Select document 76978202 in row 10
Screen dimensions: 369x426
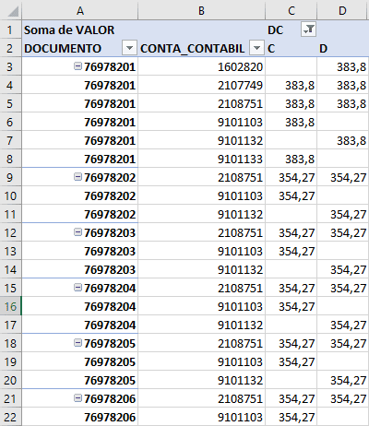coord(80,195)
